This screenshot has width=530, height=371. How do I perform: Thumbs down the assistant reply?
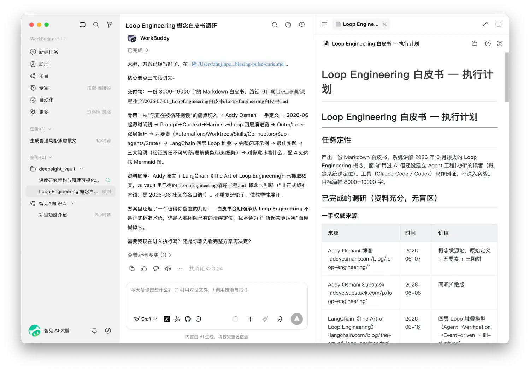point(156,269)
